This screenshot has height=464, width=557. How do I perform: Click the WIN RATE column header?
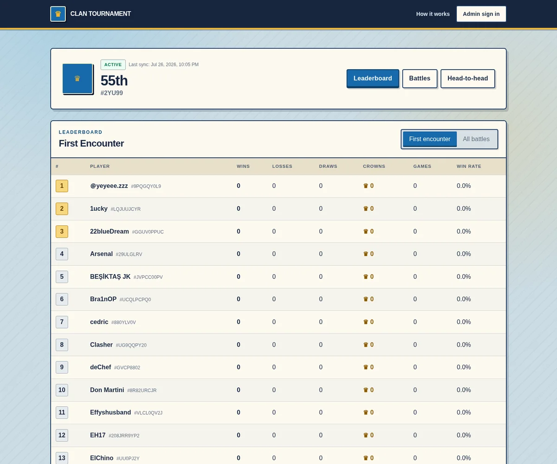[x=469, y=166]
